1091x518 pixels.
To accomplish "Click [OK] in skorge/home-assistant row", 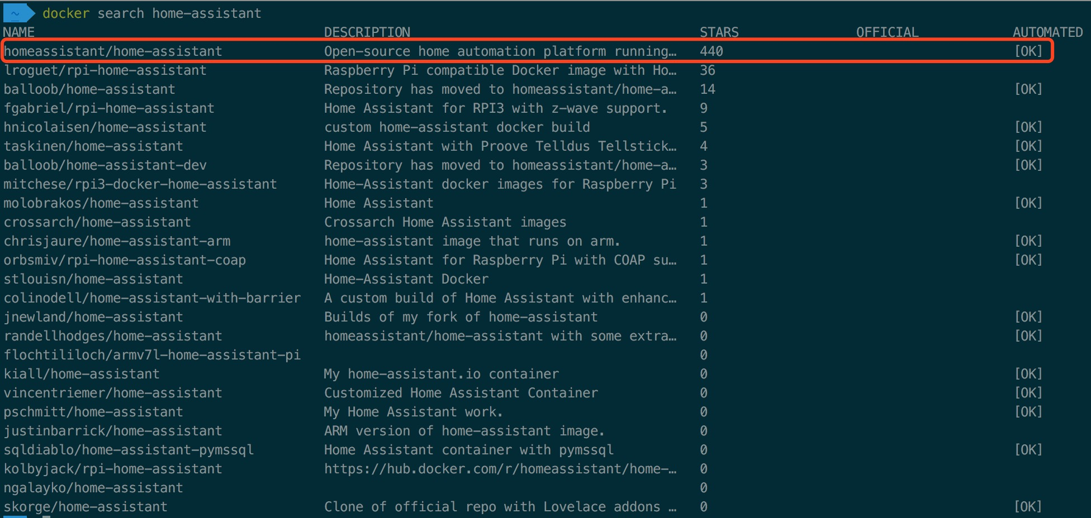I will click(x=1028, y=507).
